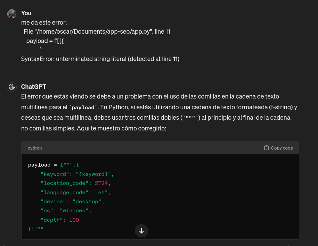Click the downward arrow over the code block
Viewport: 318px width, 246px height.
[141, 230]
